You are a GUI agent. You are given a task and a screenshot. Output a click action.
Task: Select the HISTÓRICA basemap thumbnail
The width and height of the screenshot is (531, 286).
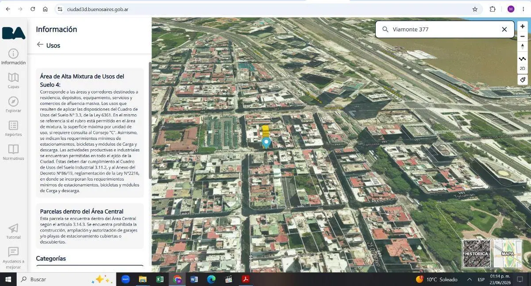point(477,254)
